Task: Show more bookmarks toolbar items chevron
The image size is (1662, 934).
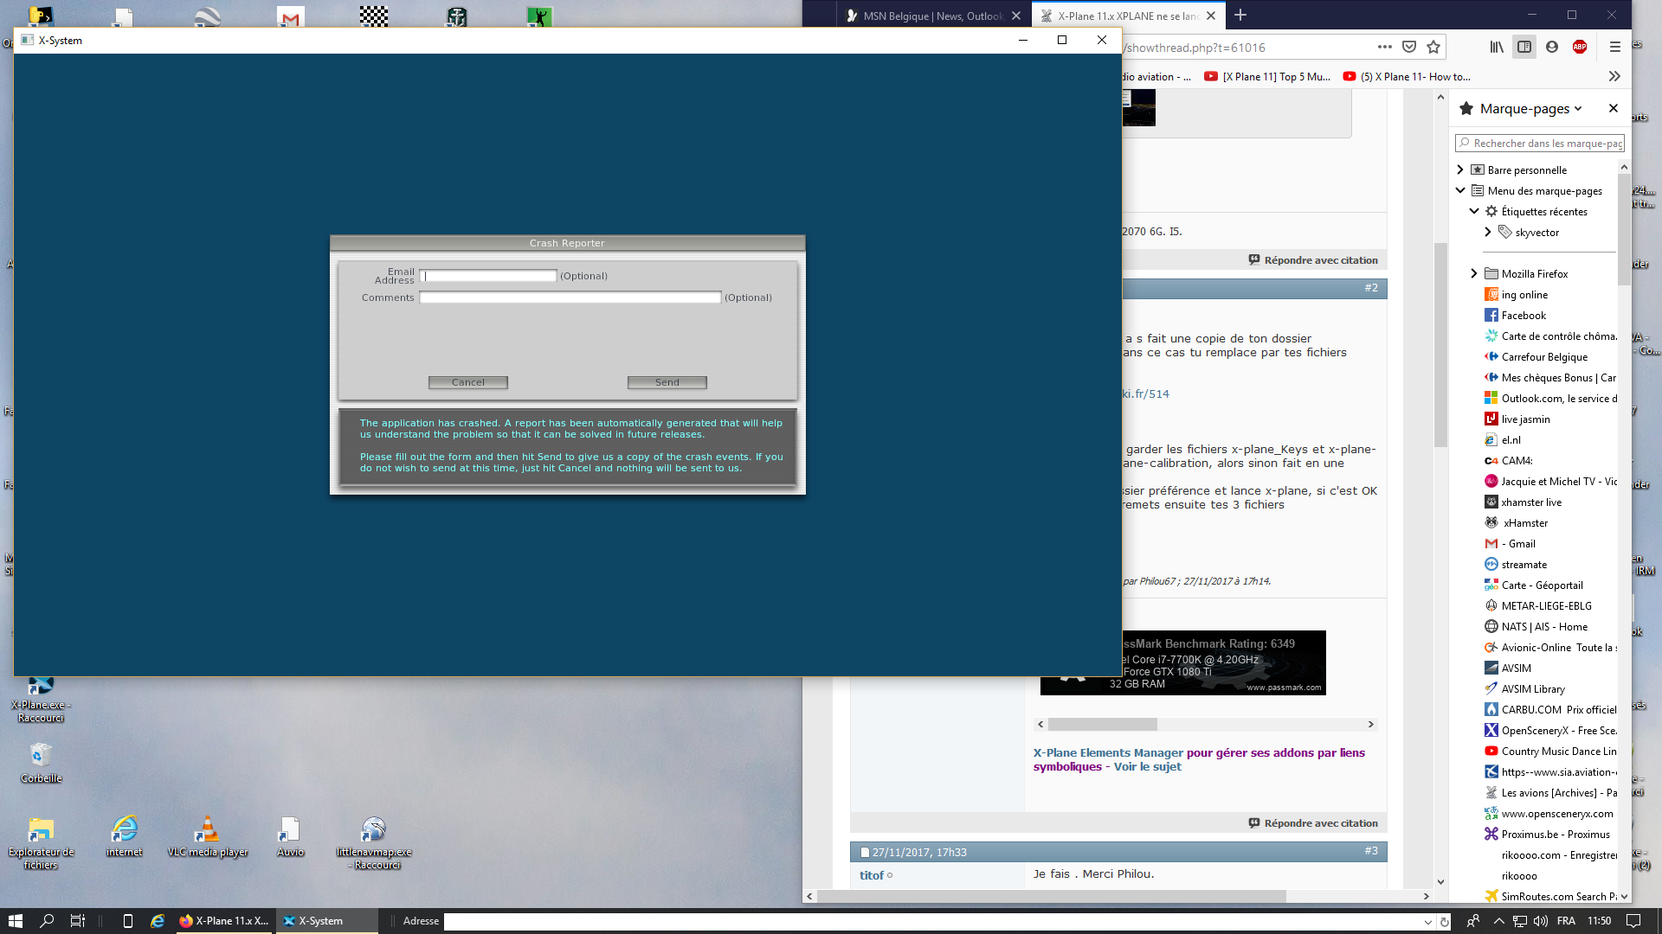Action: (1614, 76)
